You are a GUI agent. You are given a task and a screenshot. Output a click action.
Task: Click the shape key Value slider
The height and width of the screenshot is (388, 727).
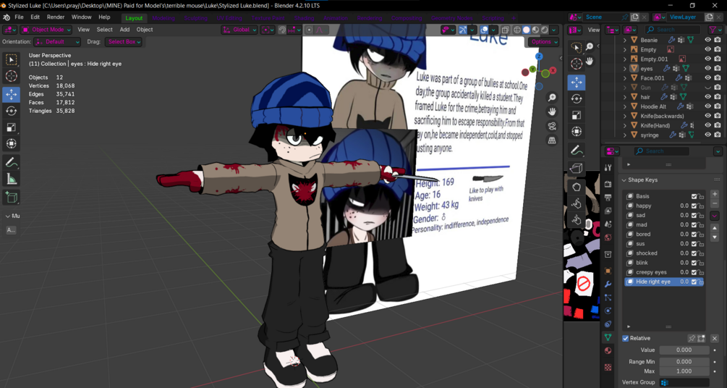(x=684, y=350)
